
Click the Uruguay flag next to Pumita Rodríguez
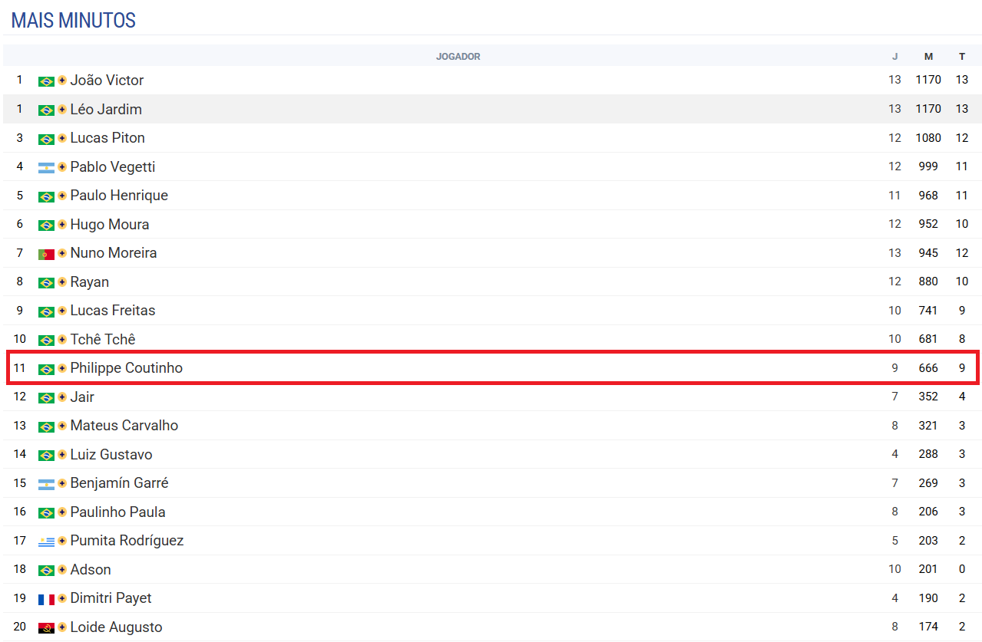pos(46,542)
